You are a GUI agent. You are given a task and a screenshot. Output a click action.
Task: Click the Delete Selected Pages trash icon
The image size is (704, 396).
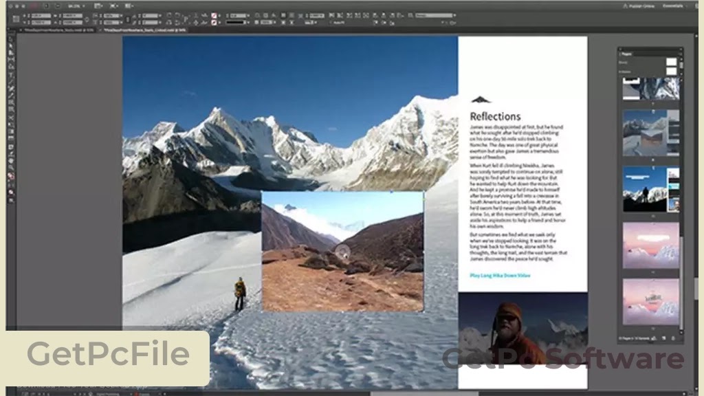click(673, 338)
